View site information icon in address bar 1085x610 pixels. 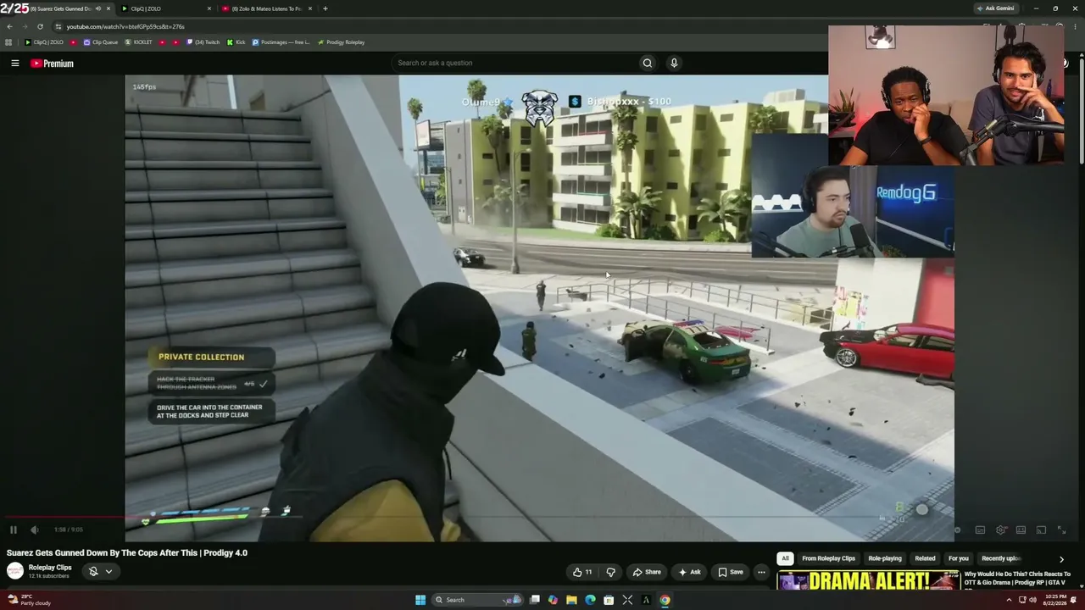58,26
